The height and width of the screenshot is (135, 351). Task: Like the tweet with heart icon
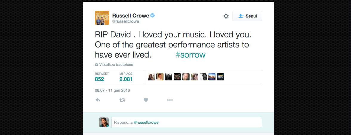pyautogui.click(x=146, y=100)
